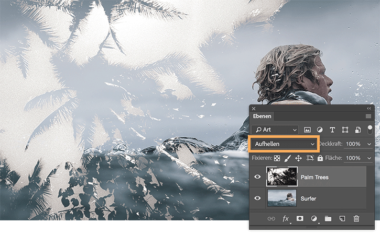Filter layers by shape layer icon
380x235 pixels.
tap(345, 130)
